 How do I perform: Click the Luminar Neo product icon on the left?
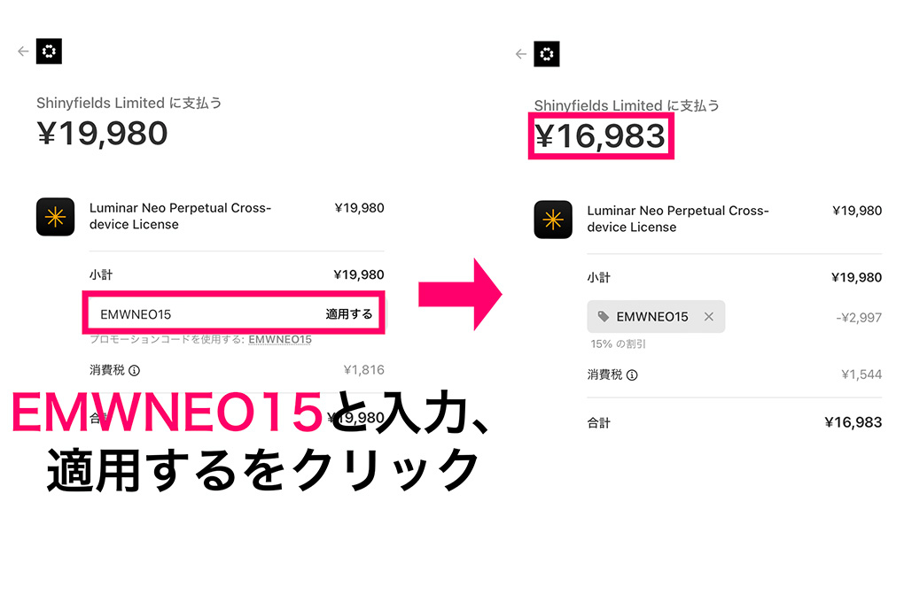pos(56,216)
